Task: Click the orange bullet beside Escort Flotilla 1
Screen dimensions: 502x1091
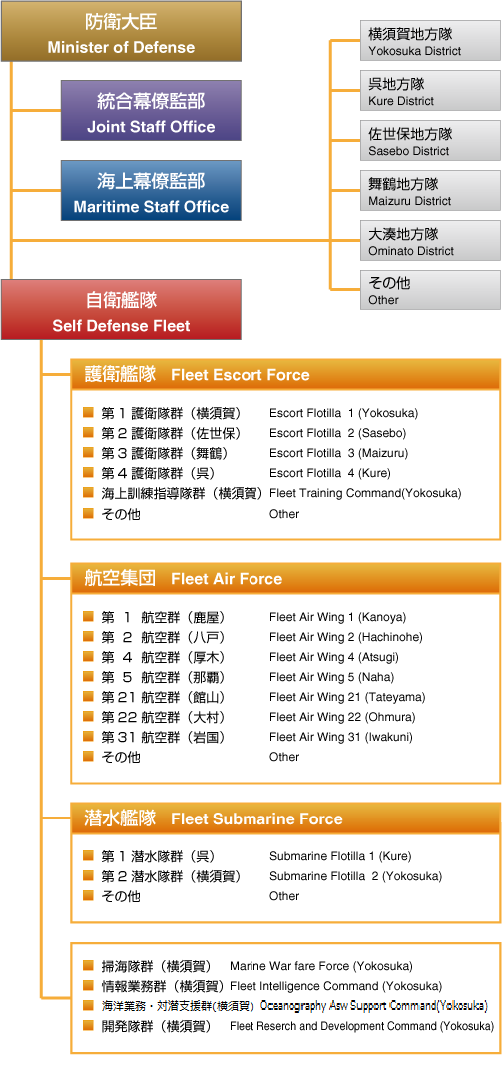Action: 88,412
